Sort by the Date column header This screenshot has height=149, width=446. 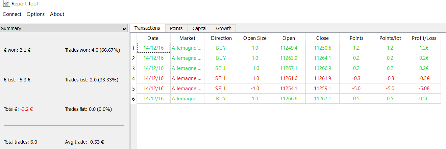tap(153, 38)
